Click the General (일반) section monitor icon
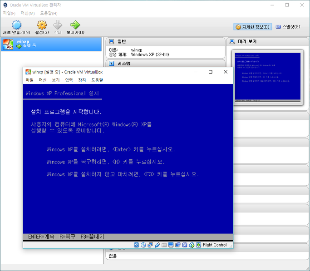The image size is (310, 271). tap(112, 41)
